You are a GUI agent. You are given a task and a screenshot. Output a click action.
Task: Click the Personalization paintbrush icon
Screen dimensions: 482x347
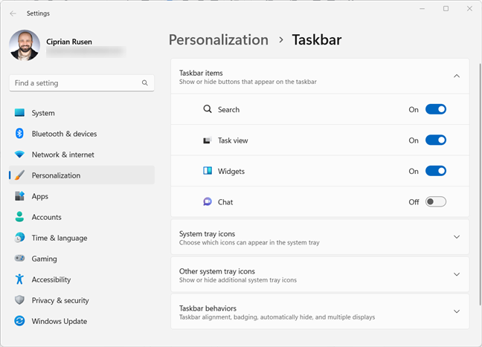tap(19, 175)
